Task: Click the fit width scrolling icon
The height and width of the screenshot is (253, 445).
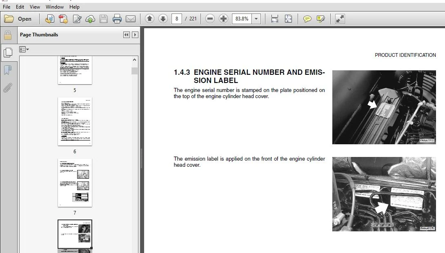Action: (274, 19)
